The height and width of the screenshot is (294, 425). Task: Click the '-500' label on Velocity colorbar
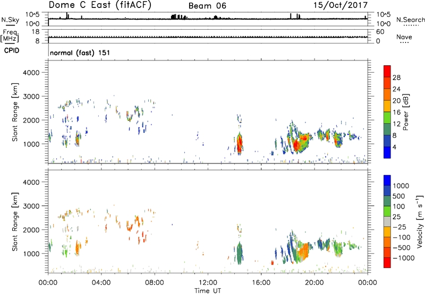(x=401, y=247)
